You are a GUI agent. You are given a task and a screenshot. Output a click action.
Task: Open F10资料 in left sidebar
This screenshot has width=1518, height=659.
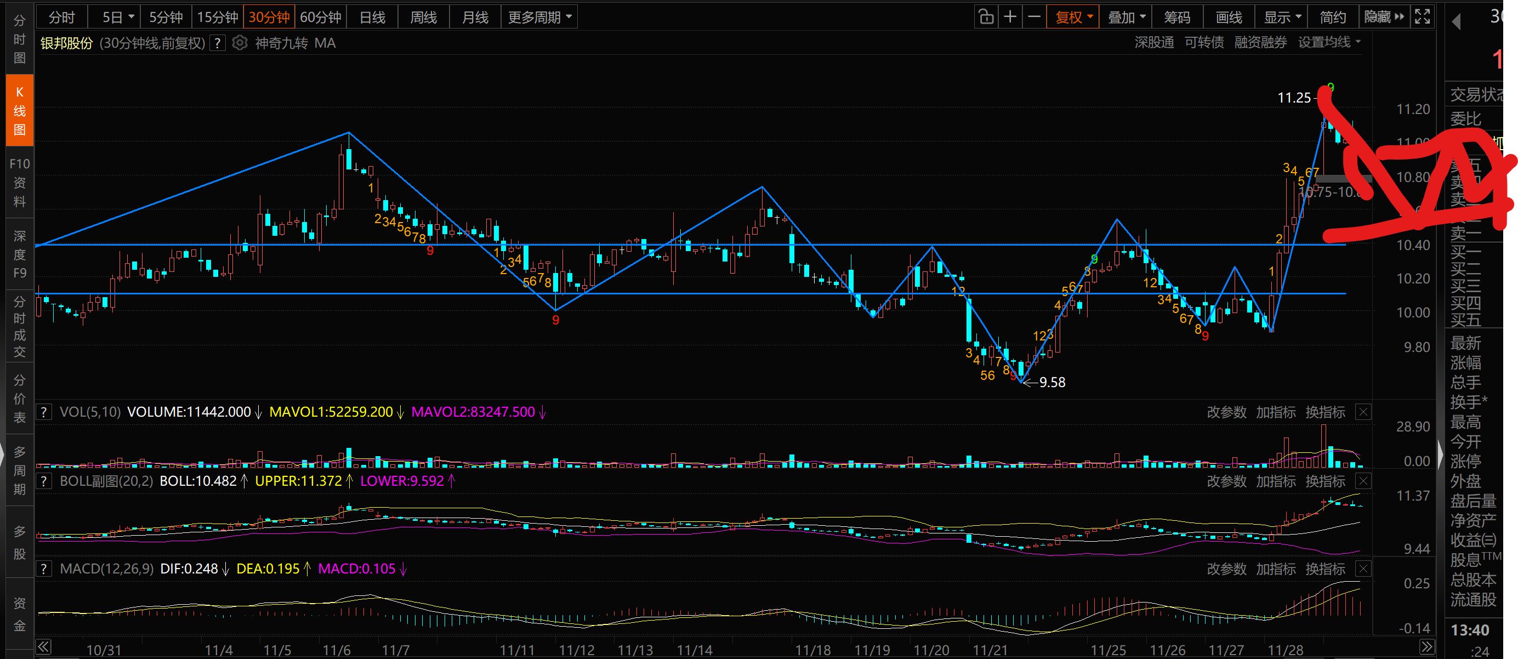click(x=19, y=182)
